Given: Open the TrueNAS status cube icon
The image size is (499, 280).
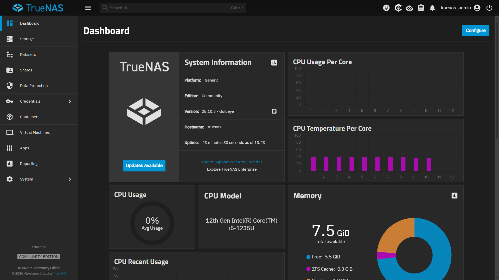Looking at the screenshot, I should 398,8.
